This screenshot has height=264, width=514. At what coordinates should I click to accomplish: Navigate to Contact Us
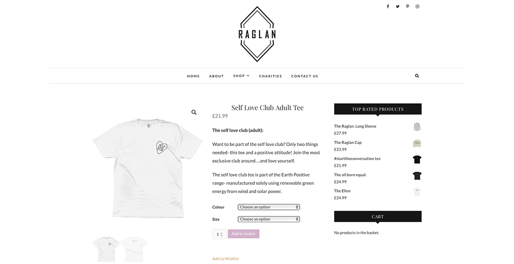304,76
